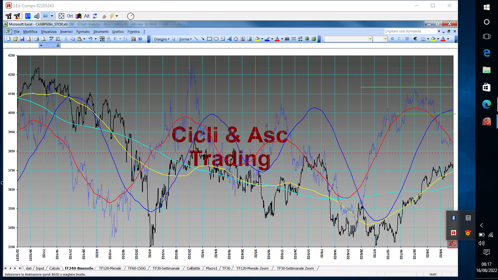The width and height of the screenshot is (498, 280).
Task: Click the New workbook icon in Excel
Action: coord(8,38)
